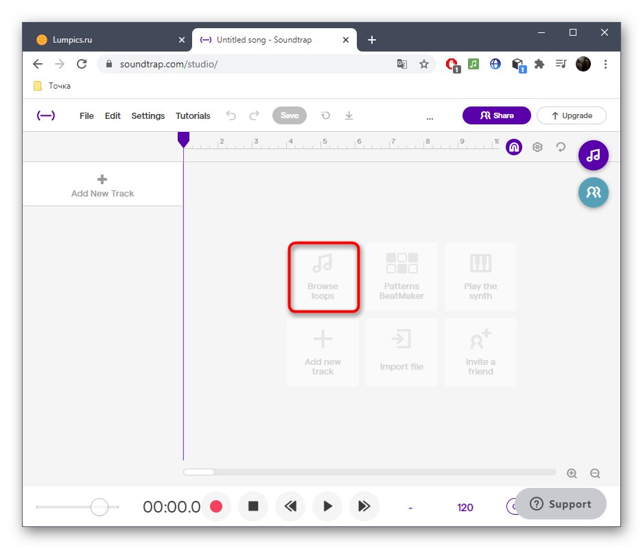Open the red extension with badge 1

click(x=452, y=65)
